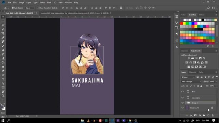219x123 pixels.
Task: Switch to the Libraries tab
Action: pos(184,51)
